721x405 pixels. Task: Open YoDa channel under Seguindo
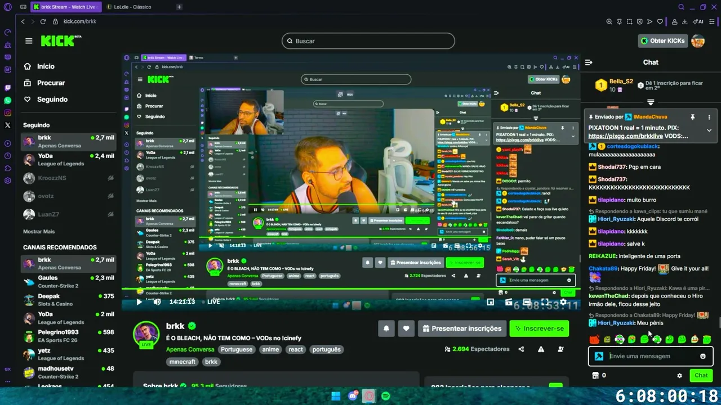pyautogui.click(x=69, y=160)
